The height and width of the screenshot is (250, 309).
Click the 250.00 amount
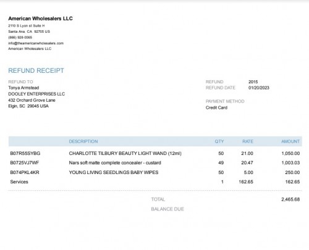292,172
